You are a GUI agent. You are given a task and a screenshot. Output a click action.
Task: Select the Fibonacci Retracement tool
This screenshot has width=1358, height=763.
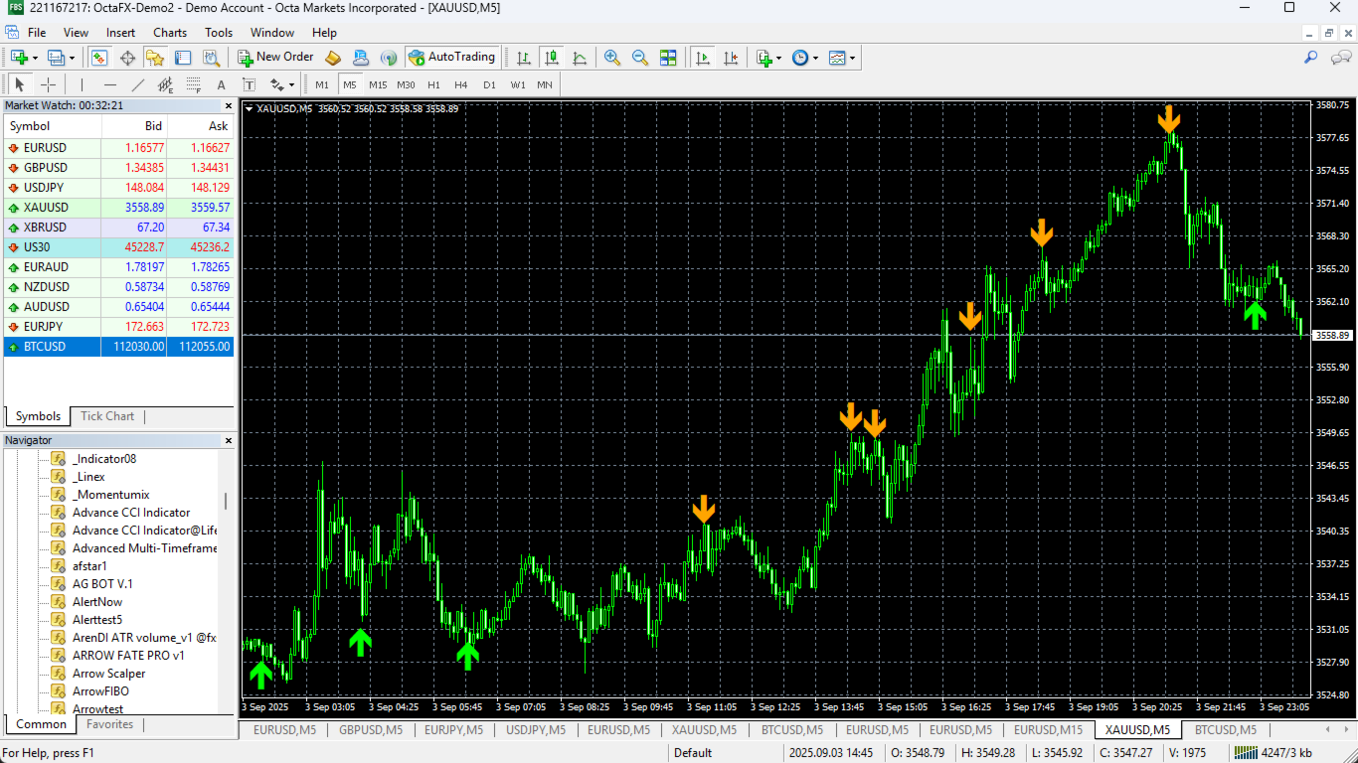coord(193,84)
